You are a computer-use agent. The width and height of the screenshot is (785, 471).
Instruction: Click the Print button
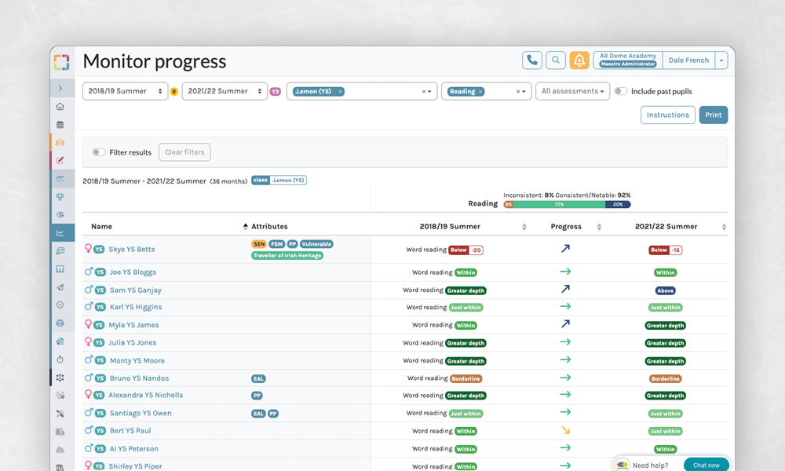pos(713,115)
